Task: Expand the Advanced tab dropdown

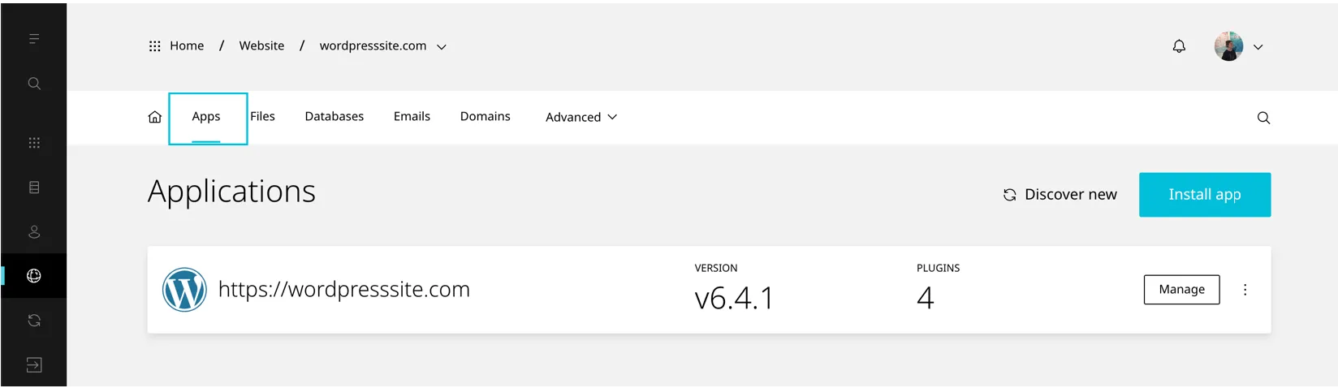Action: click(581, 117)
